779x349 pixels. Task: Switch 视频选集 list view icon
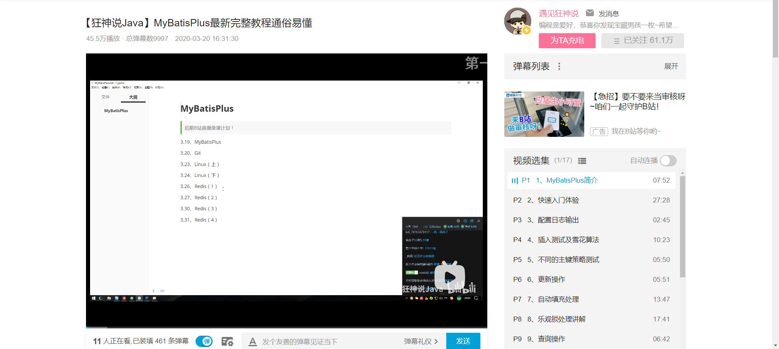coord(582,161)
